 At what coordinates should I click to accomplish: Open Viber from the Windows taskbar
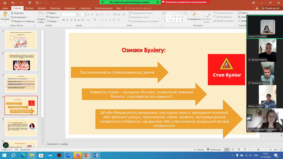(x=78, y=155)
